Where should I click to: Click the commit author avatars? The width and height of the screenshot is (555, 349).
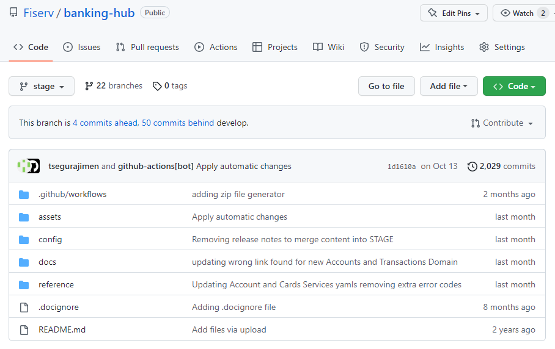point(29,166)
